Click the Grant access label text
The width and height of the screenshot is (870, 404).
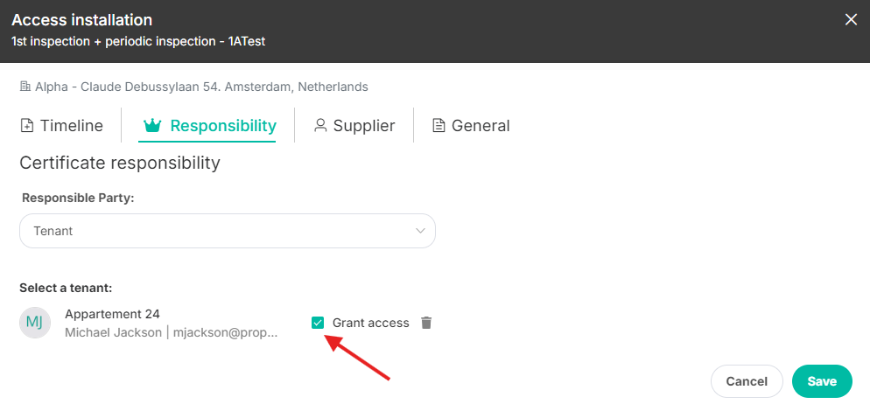(x=370, y=323)
